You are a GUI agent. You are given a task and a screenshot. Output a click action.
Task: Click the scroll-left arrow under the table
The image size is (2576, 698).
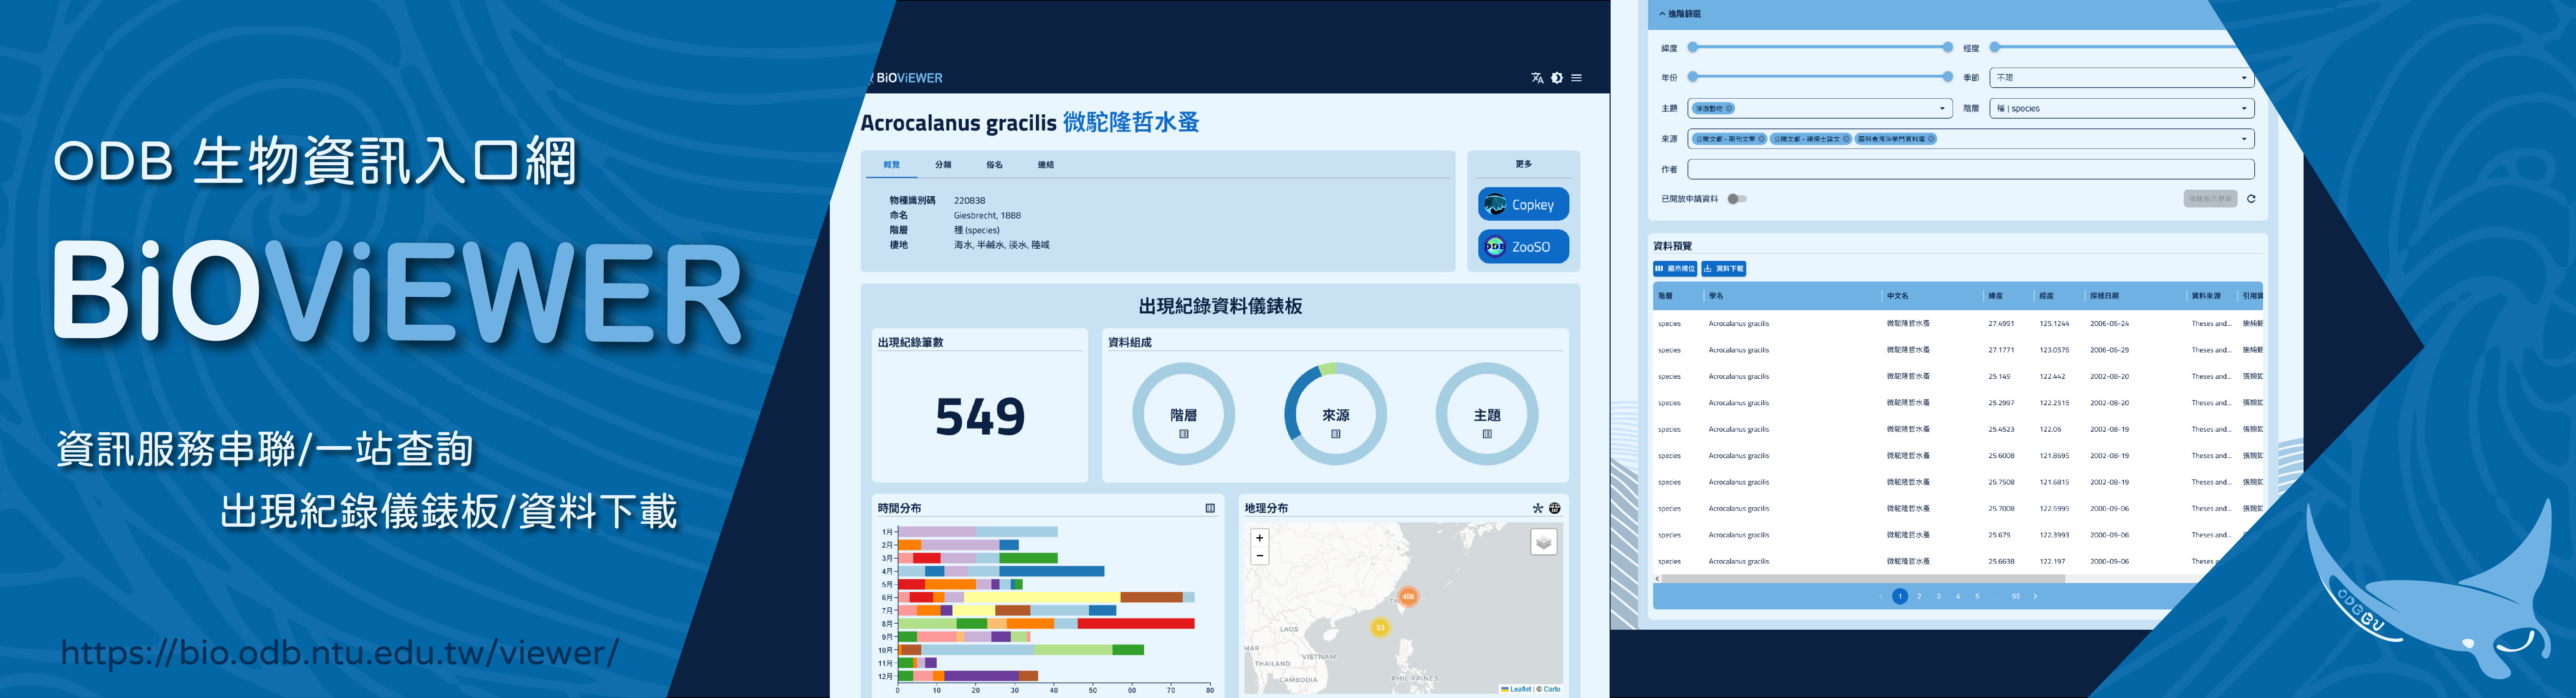pos(1657,579)
